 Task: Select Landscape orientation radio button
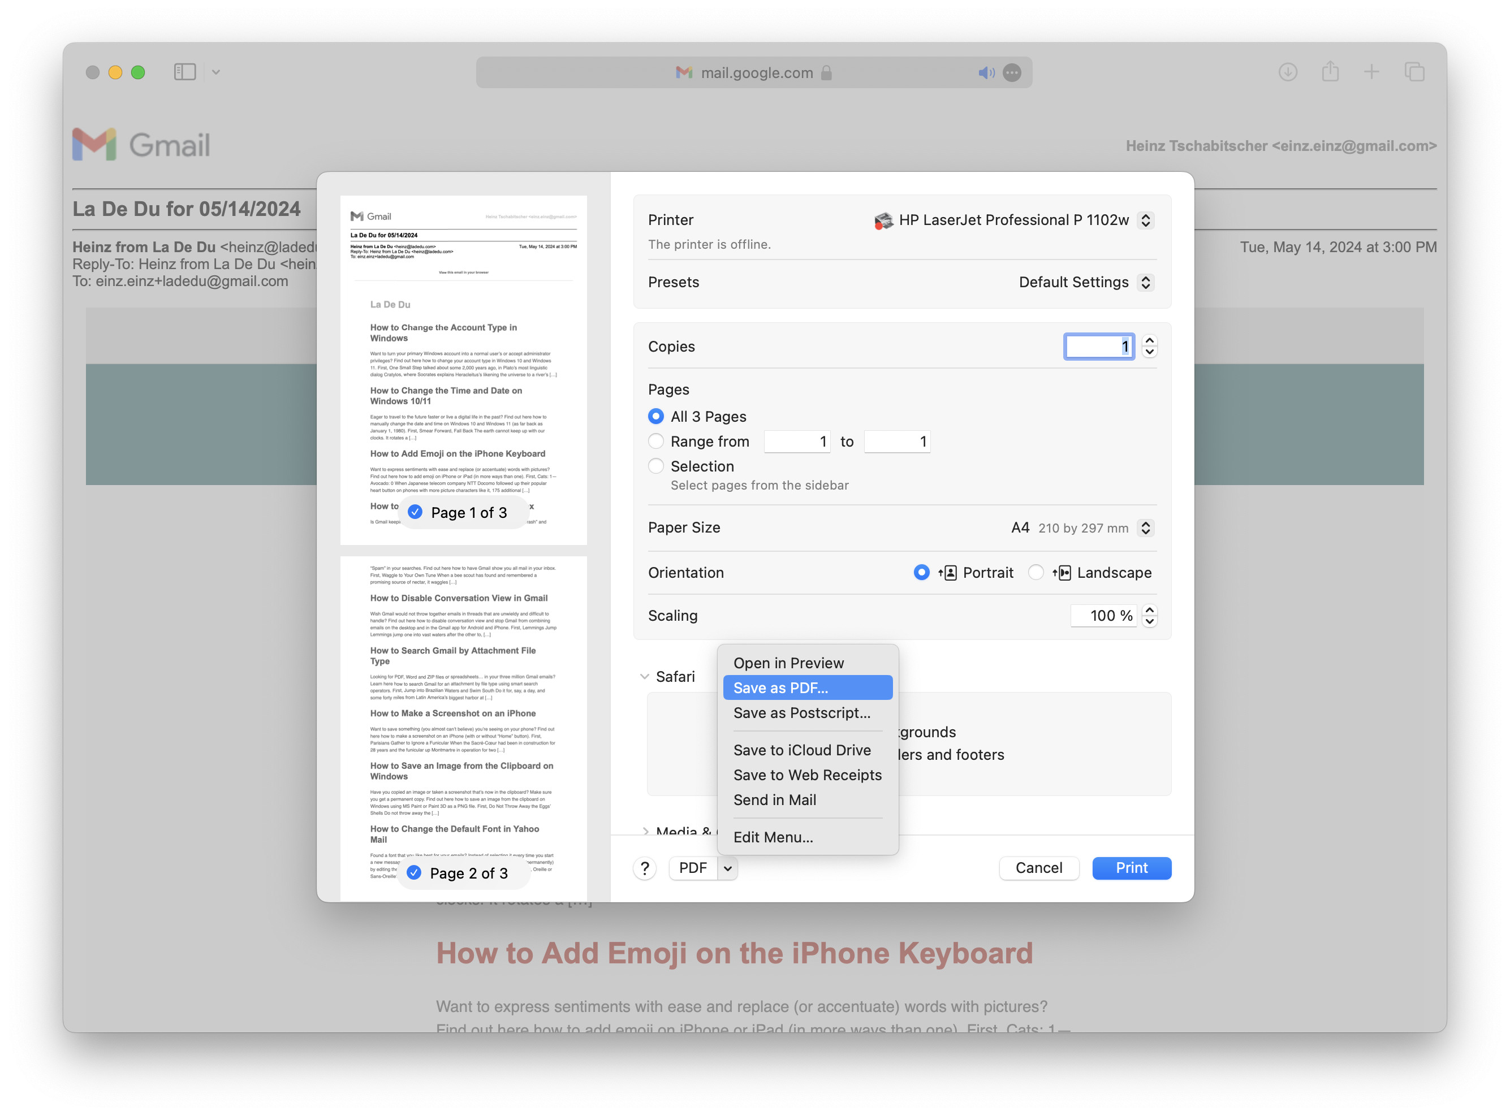coord(1035,572)
